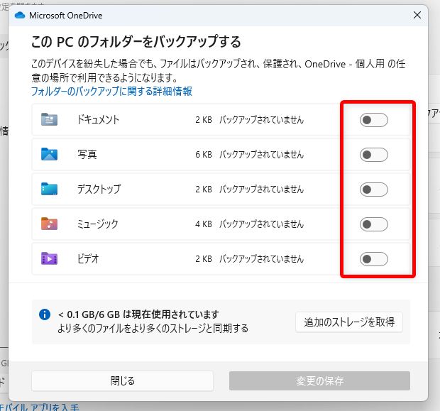
Task: Click the ミュージック folder icon
Action: pyautogui.click(x=49, y=224)
